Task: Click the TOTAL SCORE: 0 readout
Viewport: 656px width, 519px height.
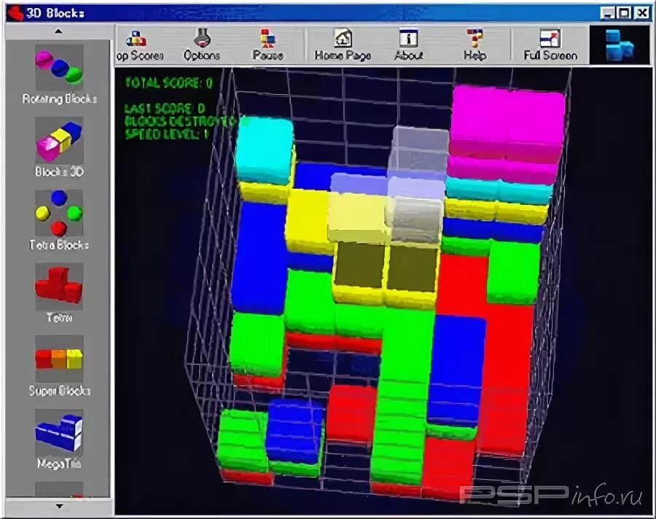Action: [169, 83]
